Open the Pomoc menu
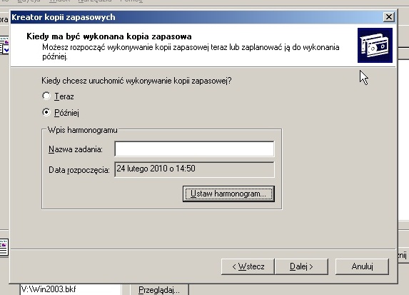 click(x=131, y=1)
